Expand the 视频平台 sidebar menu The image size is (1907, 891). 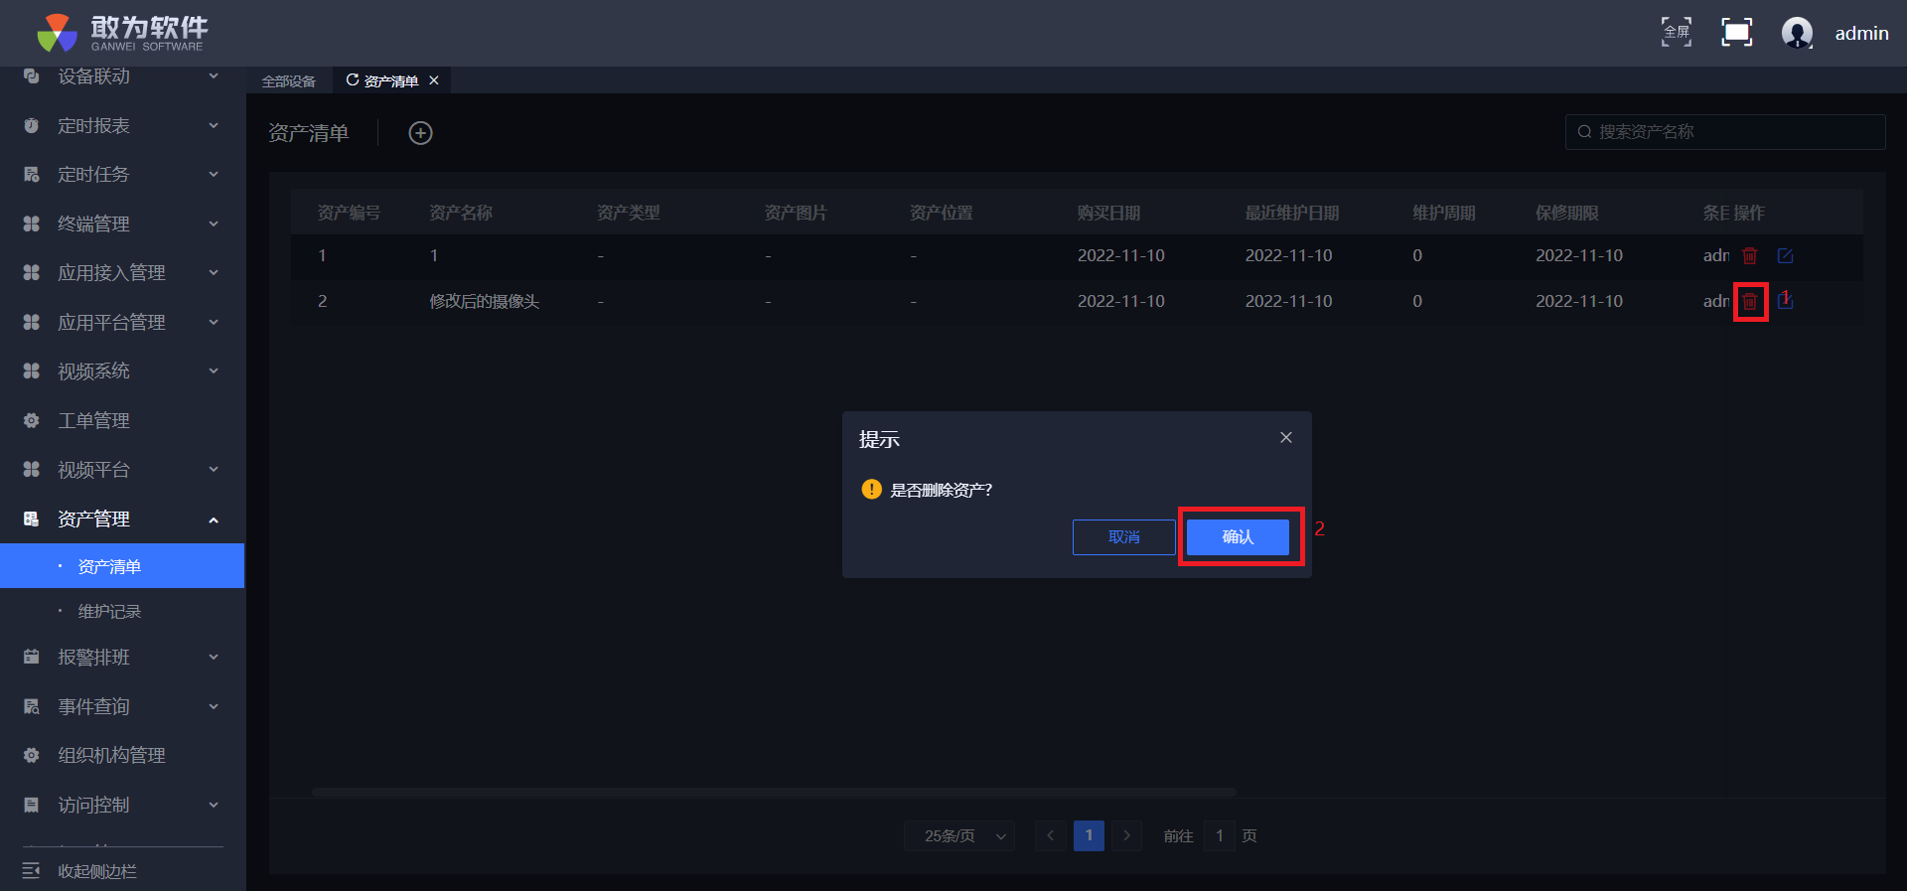point(122,470)
